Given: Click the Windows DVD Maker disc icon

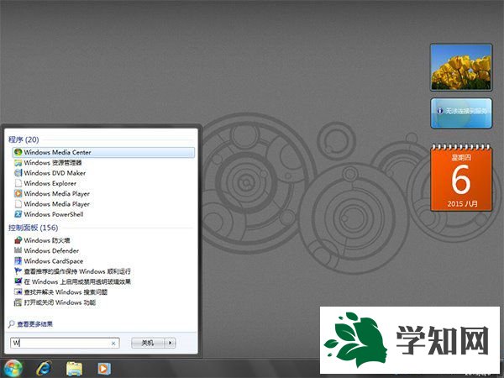Looking at the screenshot, I should [18, 173].
